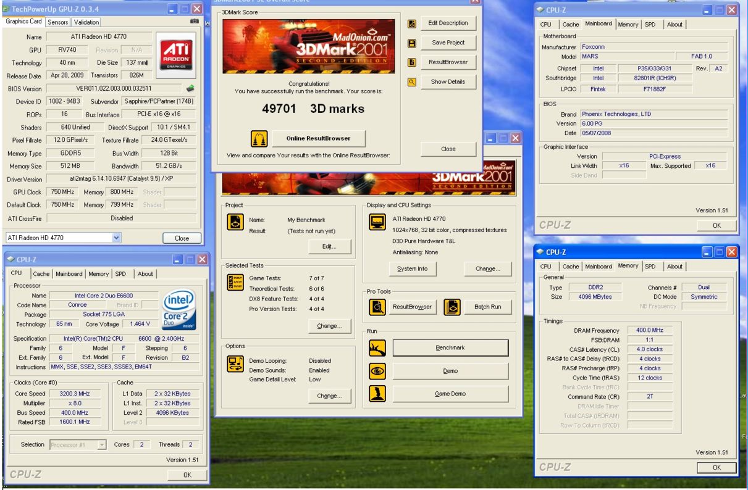This screenshot has width=748, height=490.
Task: Open the Processor #1 selection dropdown
Action: pyautogui.click(x=102, y=444)
